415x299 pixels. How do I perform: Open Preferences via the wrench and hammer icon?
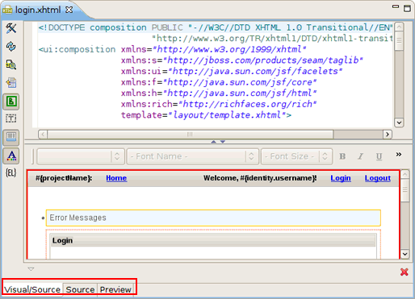pyautogui.click(x=11, y=28)
